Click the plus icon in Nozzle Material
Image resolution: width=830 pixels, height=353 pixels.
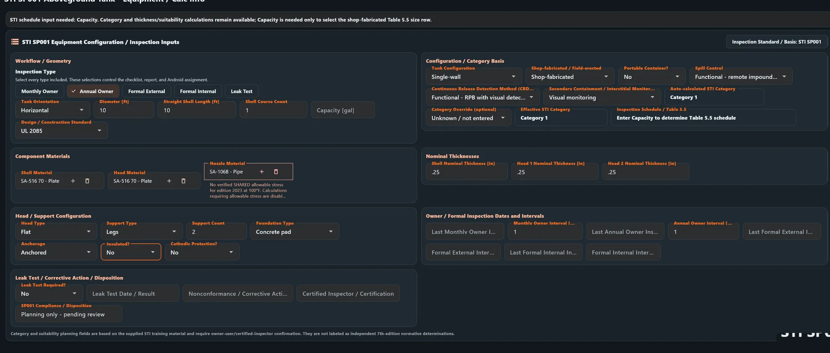262,172
